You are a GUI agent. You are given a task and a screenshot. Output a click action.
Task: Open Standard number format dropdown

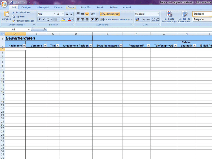tap(158, 14)
